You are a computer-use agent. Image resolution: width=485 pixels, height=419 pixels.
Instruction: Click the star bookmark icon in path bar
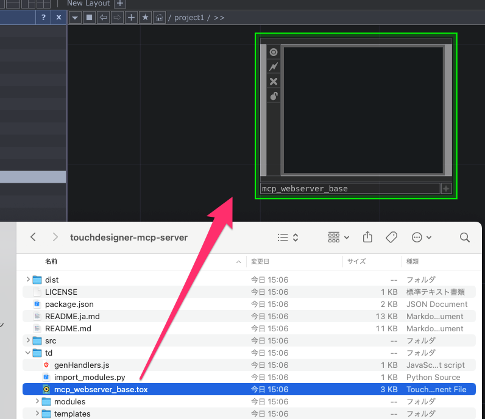tap(145, 18)
